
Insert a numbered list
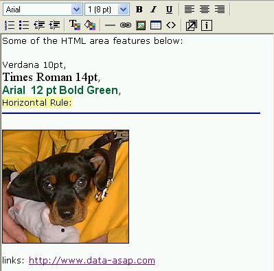tap(10, 25)
